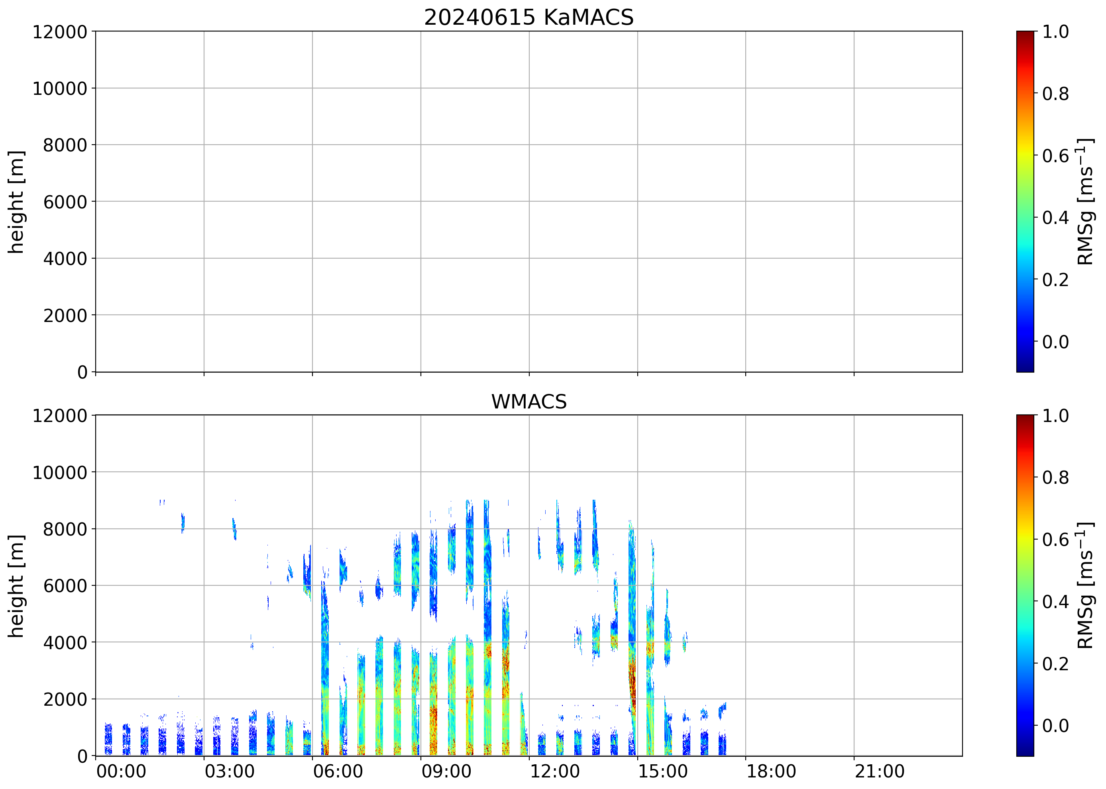Click the 21:00 time axis label
The image size is (1106, 789).
(x=880, y=771)
